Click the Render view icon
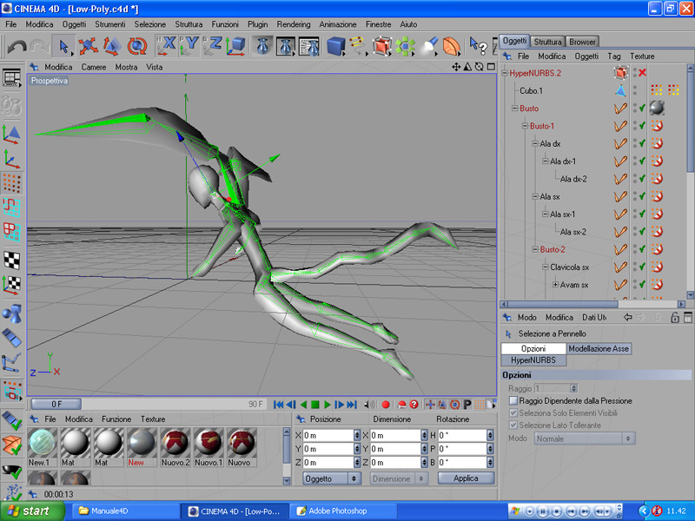The height and width of the screenshot is (521, 695). point(262,46)
